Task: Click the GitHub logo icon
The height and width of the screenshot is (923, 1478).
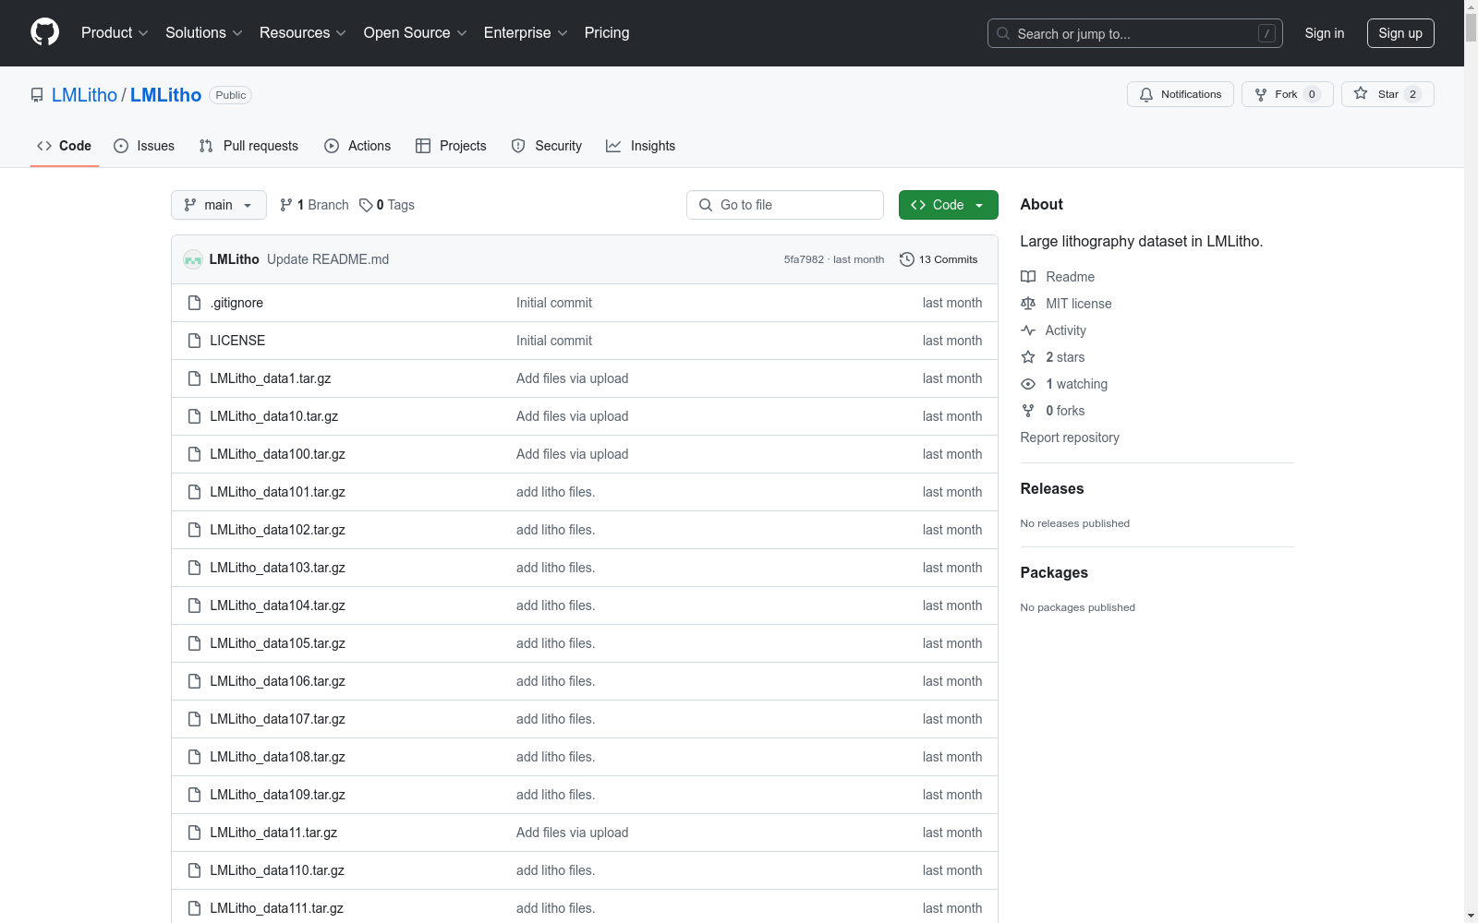Action: [x=44, y=32]
